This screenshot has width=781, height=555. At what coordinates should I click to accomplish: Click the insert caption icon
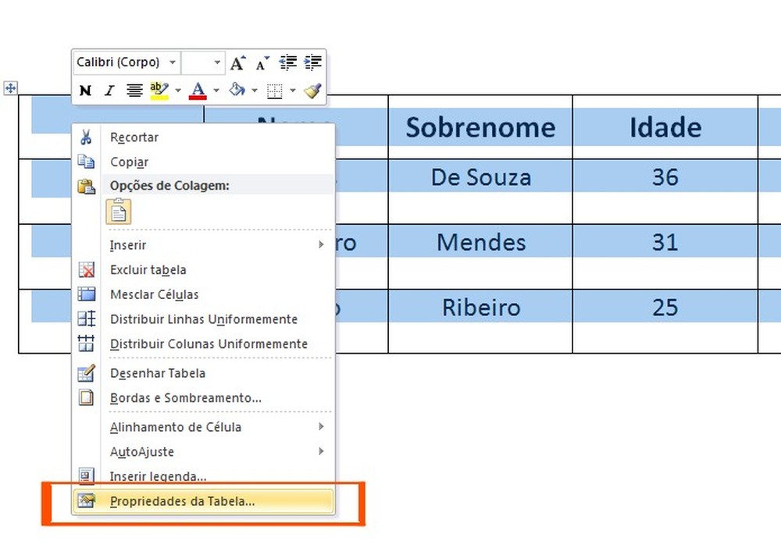pos(87,476)
